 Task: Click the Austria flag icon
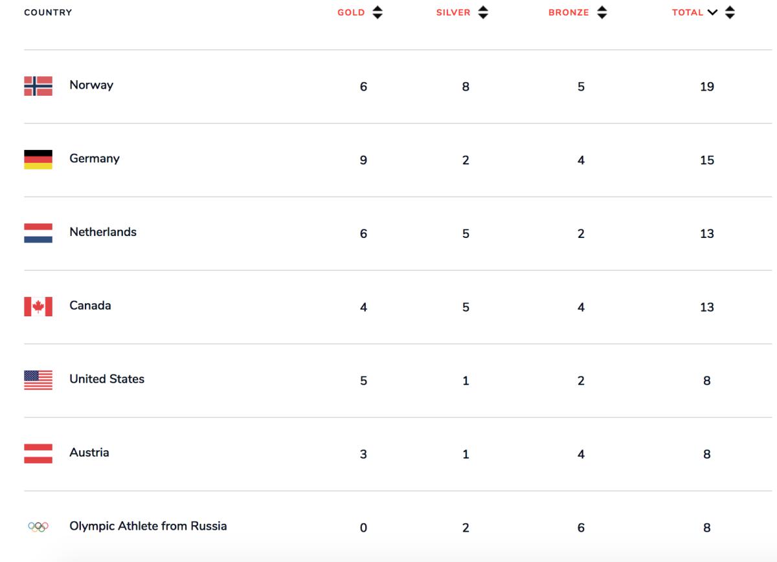38,453
